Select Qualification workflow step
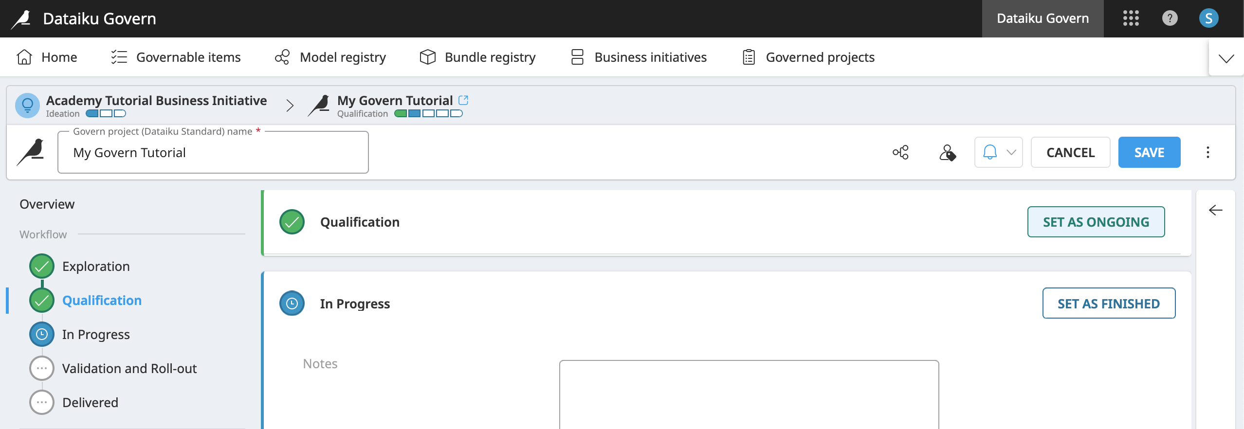Image resolution: width=1244 pixels, height=429 pixels. tap(102, 301)
